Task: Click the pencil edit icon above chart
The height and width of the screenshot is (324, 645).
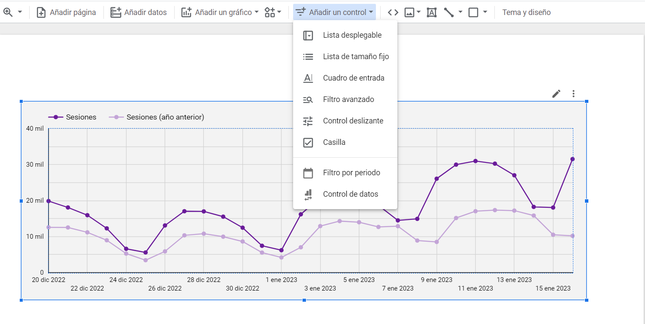Action: [556, 93]
